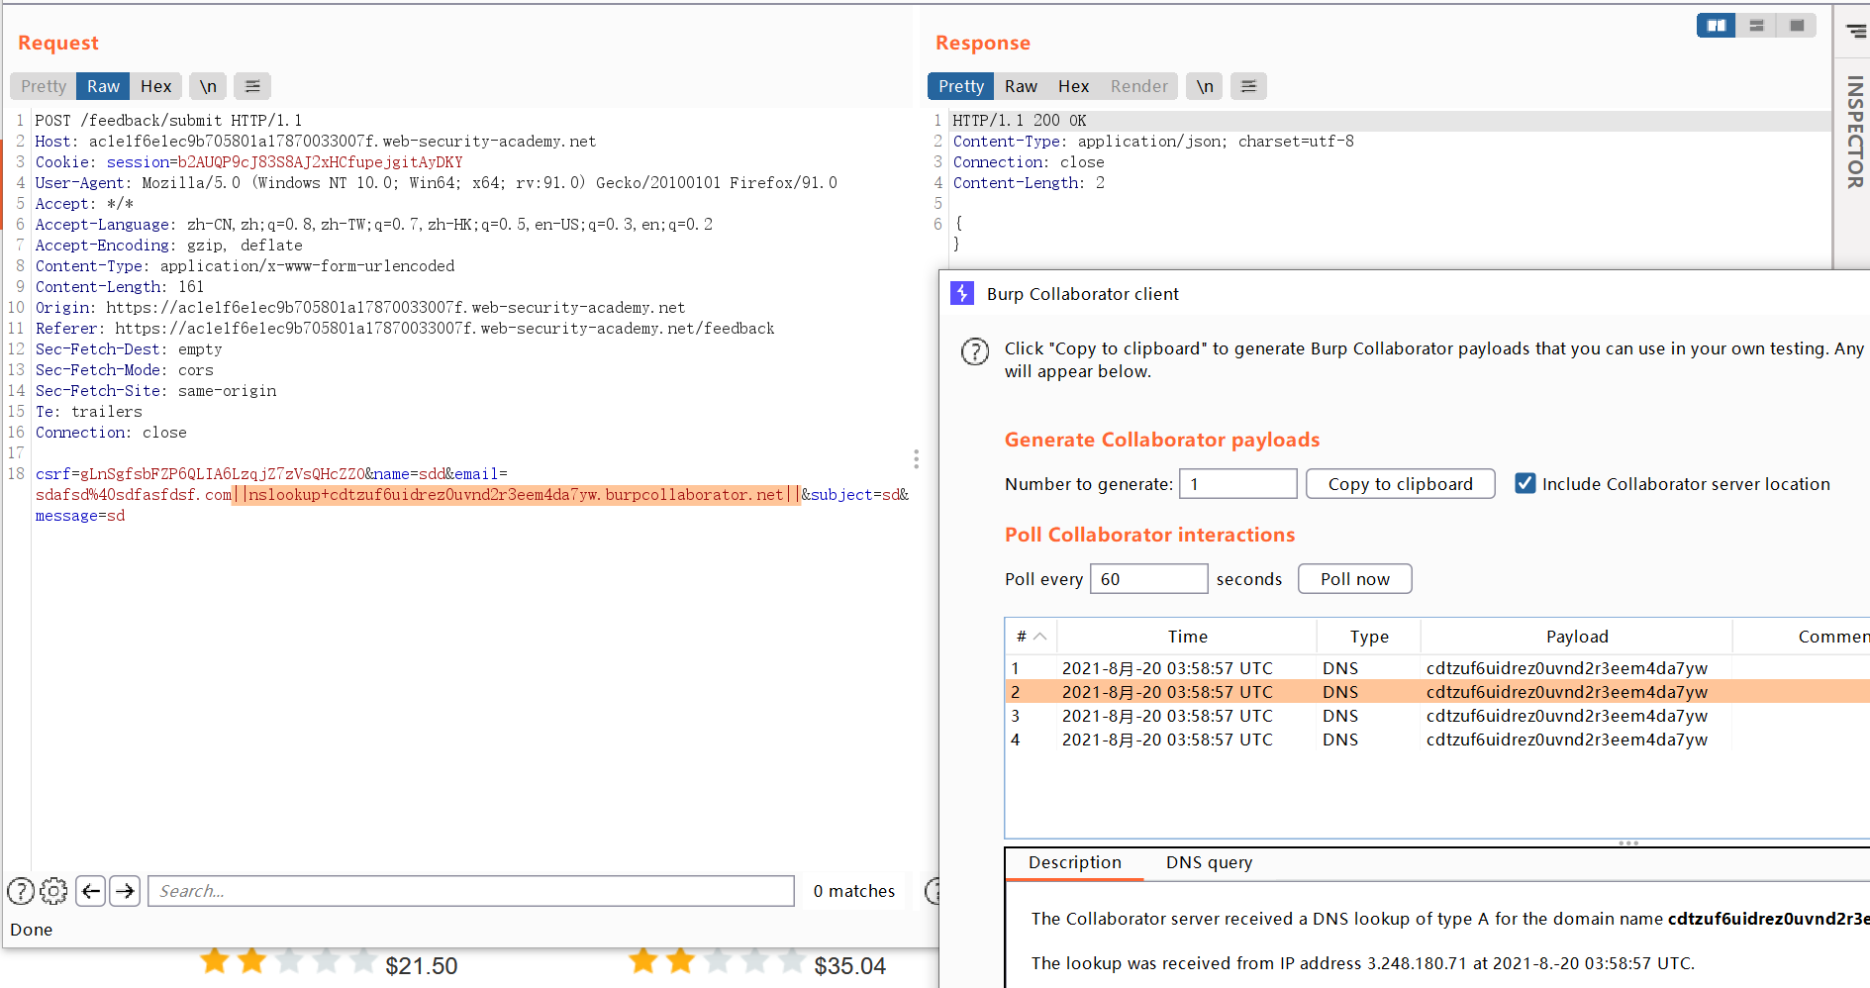Switch Response to Raw view
This screenshot has height=988, width=1870.
coord(1021,86)
